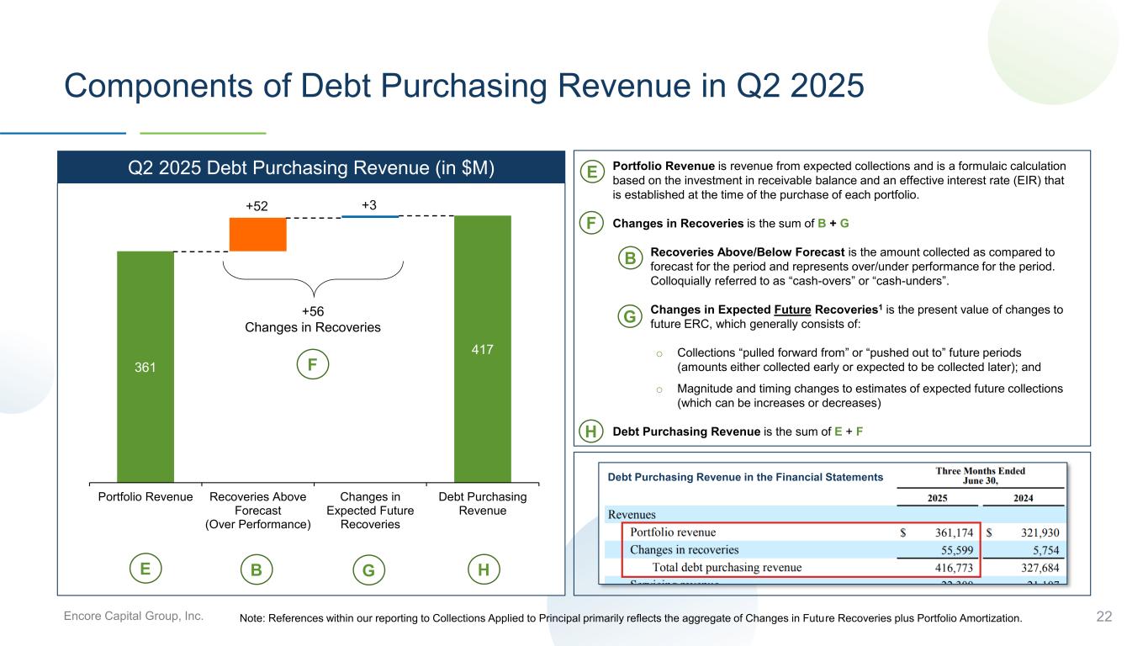Click the page number 22
This screenshot has height=646, width=1148.
pyautogui.click(x=1103, y=617)
